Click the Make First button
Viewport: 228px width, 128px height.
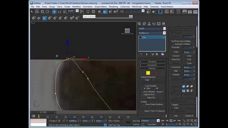[x=176, y=59]
